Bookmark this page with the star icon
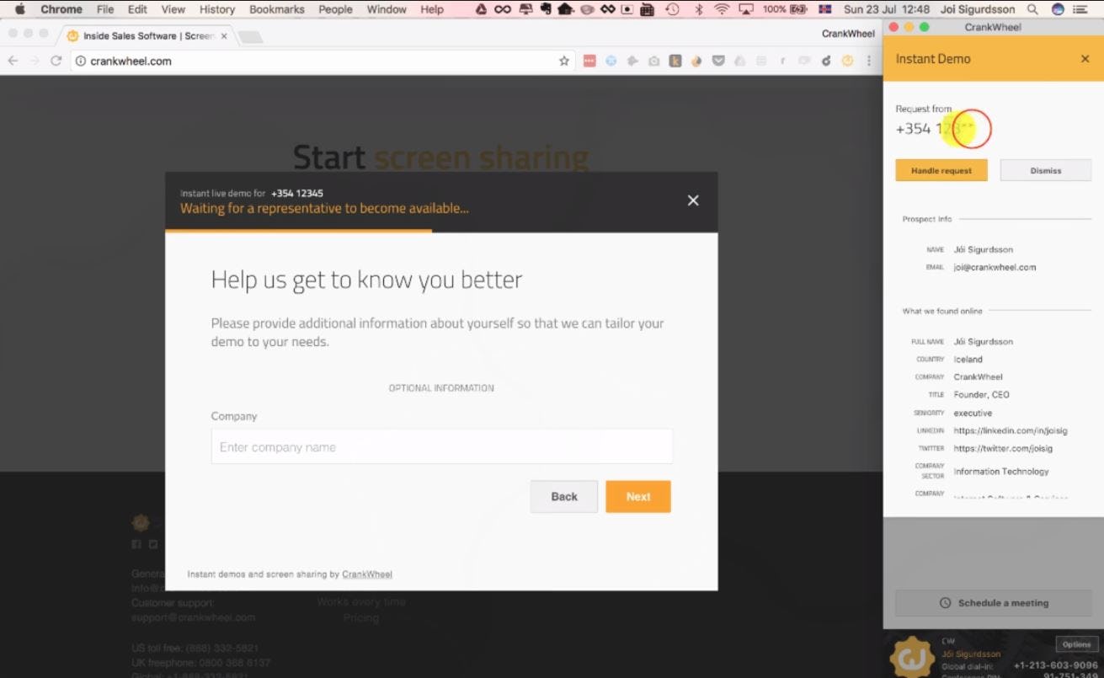This screenshot has height=678, width=1104. pos(564,61)
